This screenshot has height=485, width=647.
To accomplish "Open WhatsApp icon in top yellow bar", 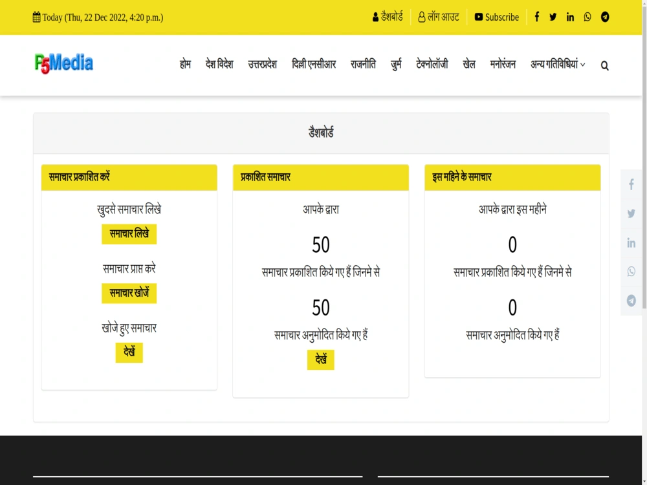I will (587, 17).
